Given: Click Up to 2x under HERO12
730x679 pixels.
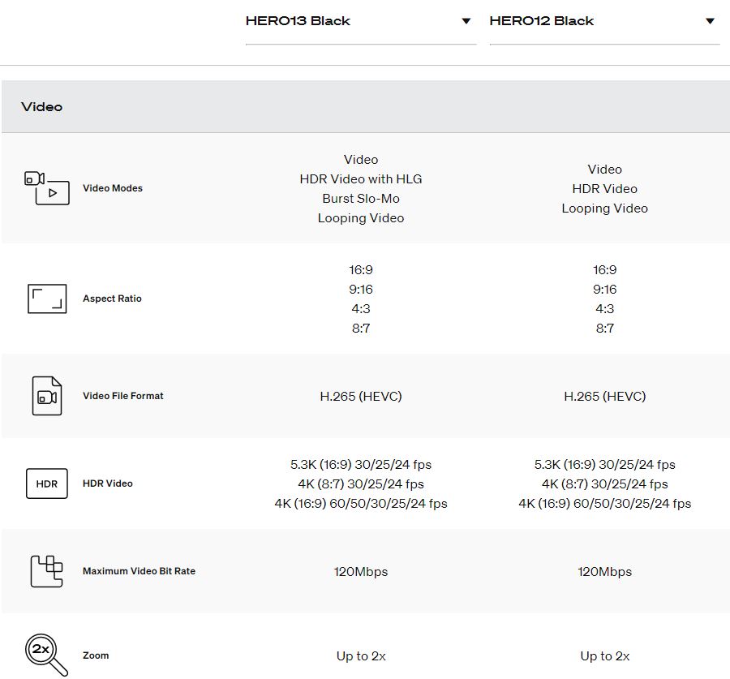Looking at the screenshot, I should (x=605, y=655).
